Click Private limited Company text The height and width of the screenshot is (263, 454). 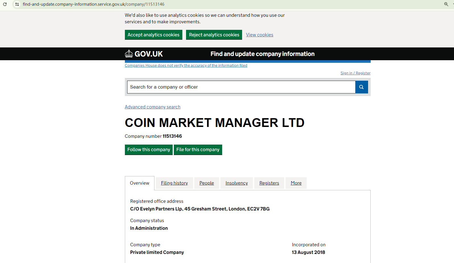157,252
